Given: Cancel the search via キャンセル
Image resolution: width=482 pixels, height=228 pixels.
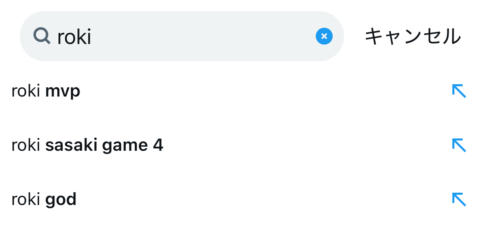Looking at the screenshot, I should [x=412, y=36].
